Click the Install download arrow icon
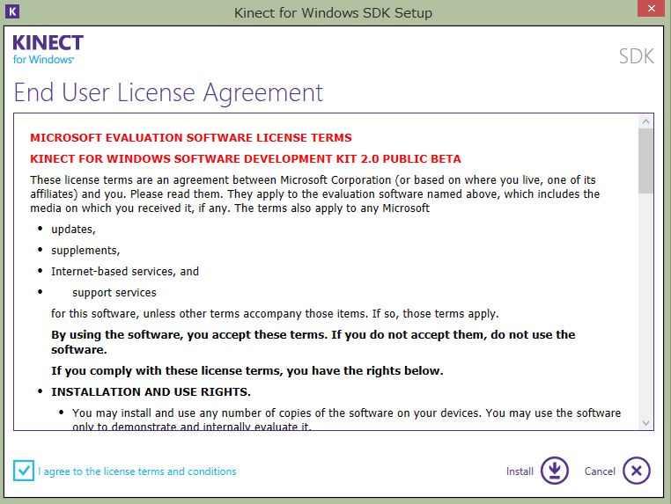This screenshot has height=504, width=671. point(554,471)
